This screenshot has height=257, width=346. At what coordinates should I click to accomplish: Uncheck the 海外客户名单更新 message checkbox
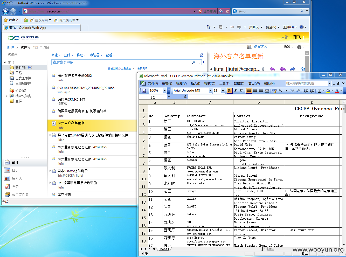click(x=54, y=123)
